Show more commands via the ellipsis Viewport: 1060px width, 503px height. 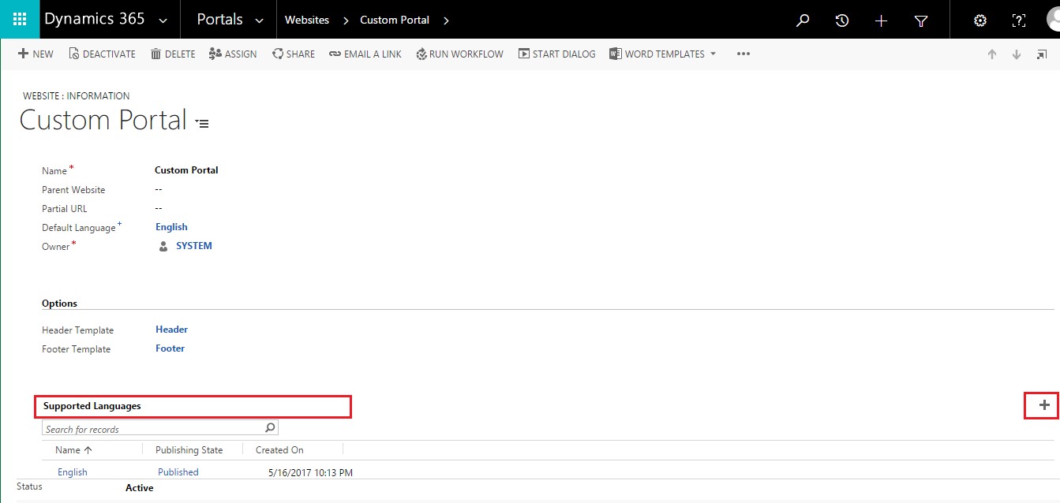click(x=743, y=54)
